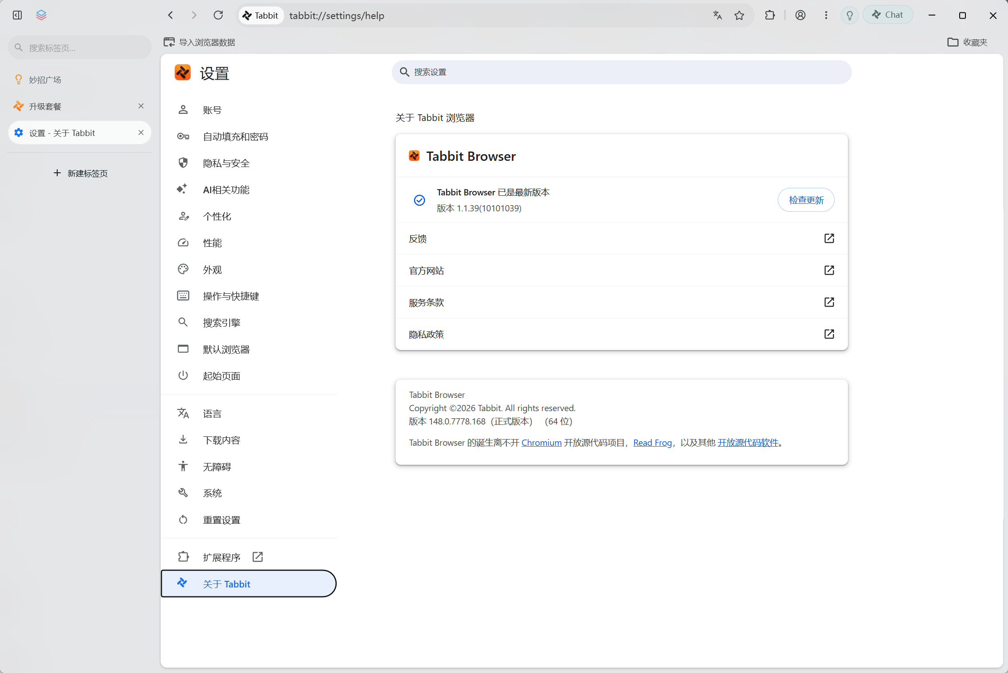This screenshot has height=673, width=1008.
Task: Open the extensions puzzle icon
Action: click(770, 15)
